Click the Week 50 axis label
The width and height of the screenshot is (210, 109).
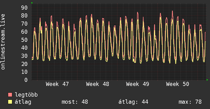[x=178, y=84]
